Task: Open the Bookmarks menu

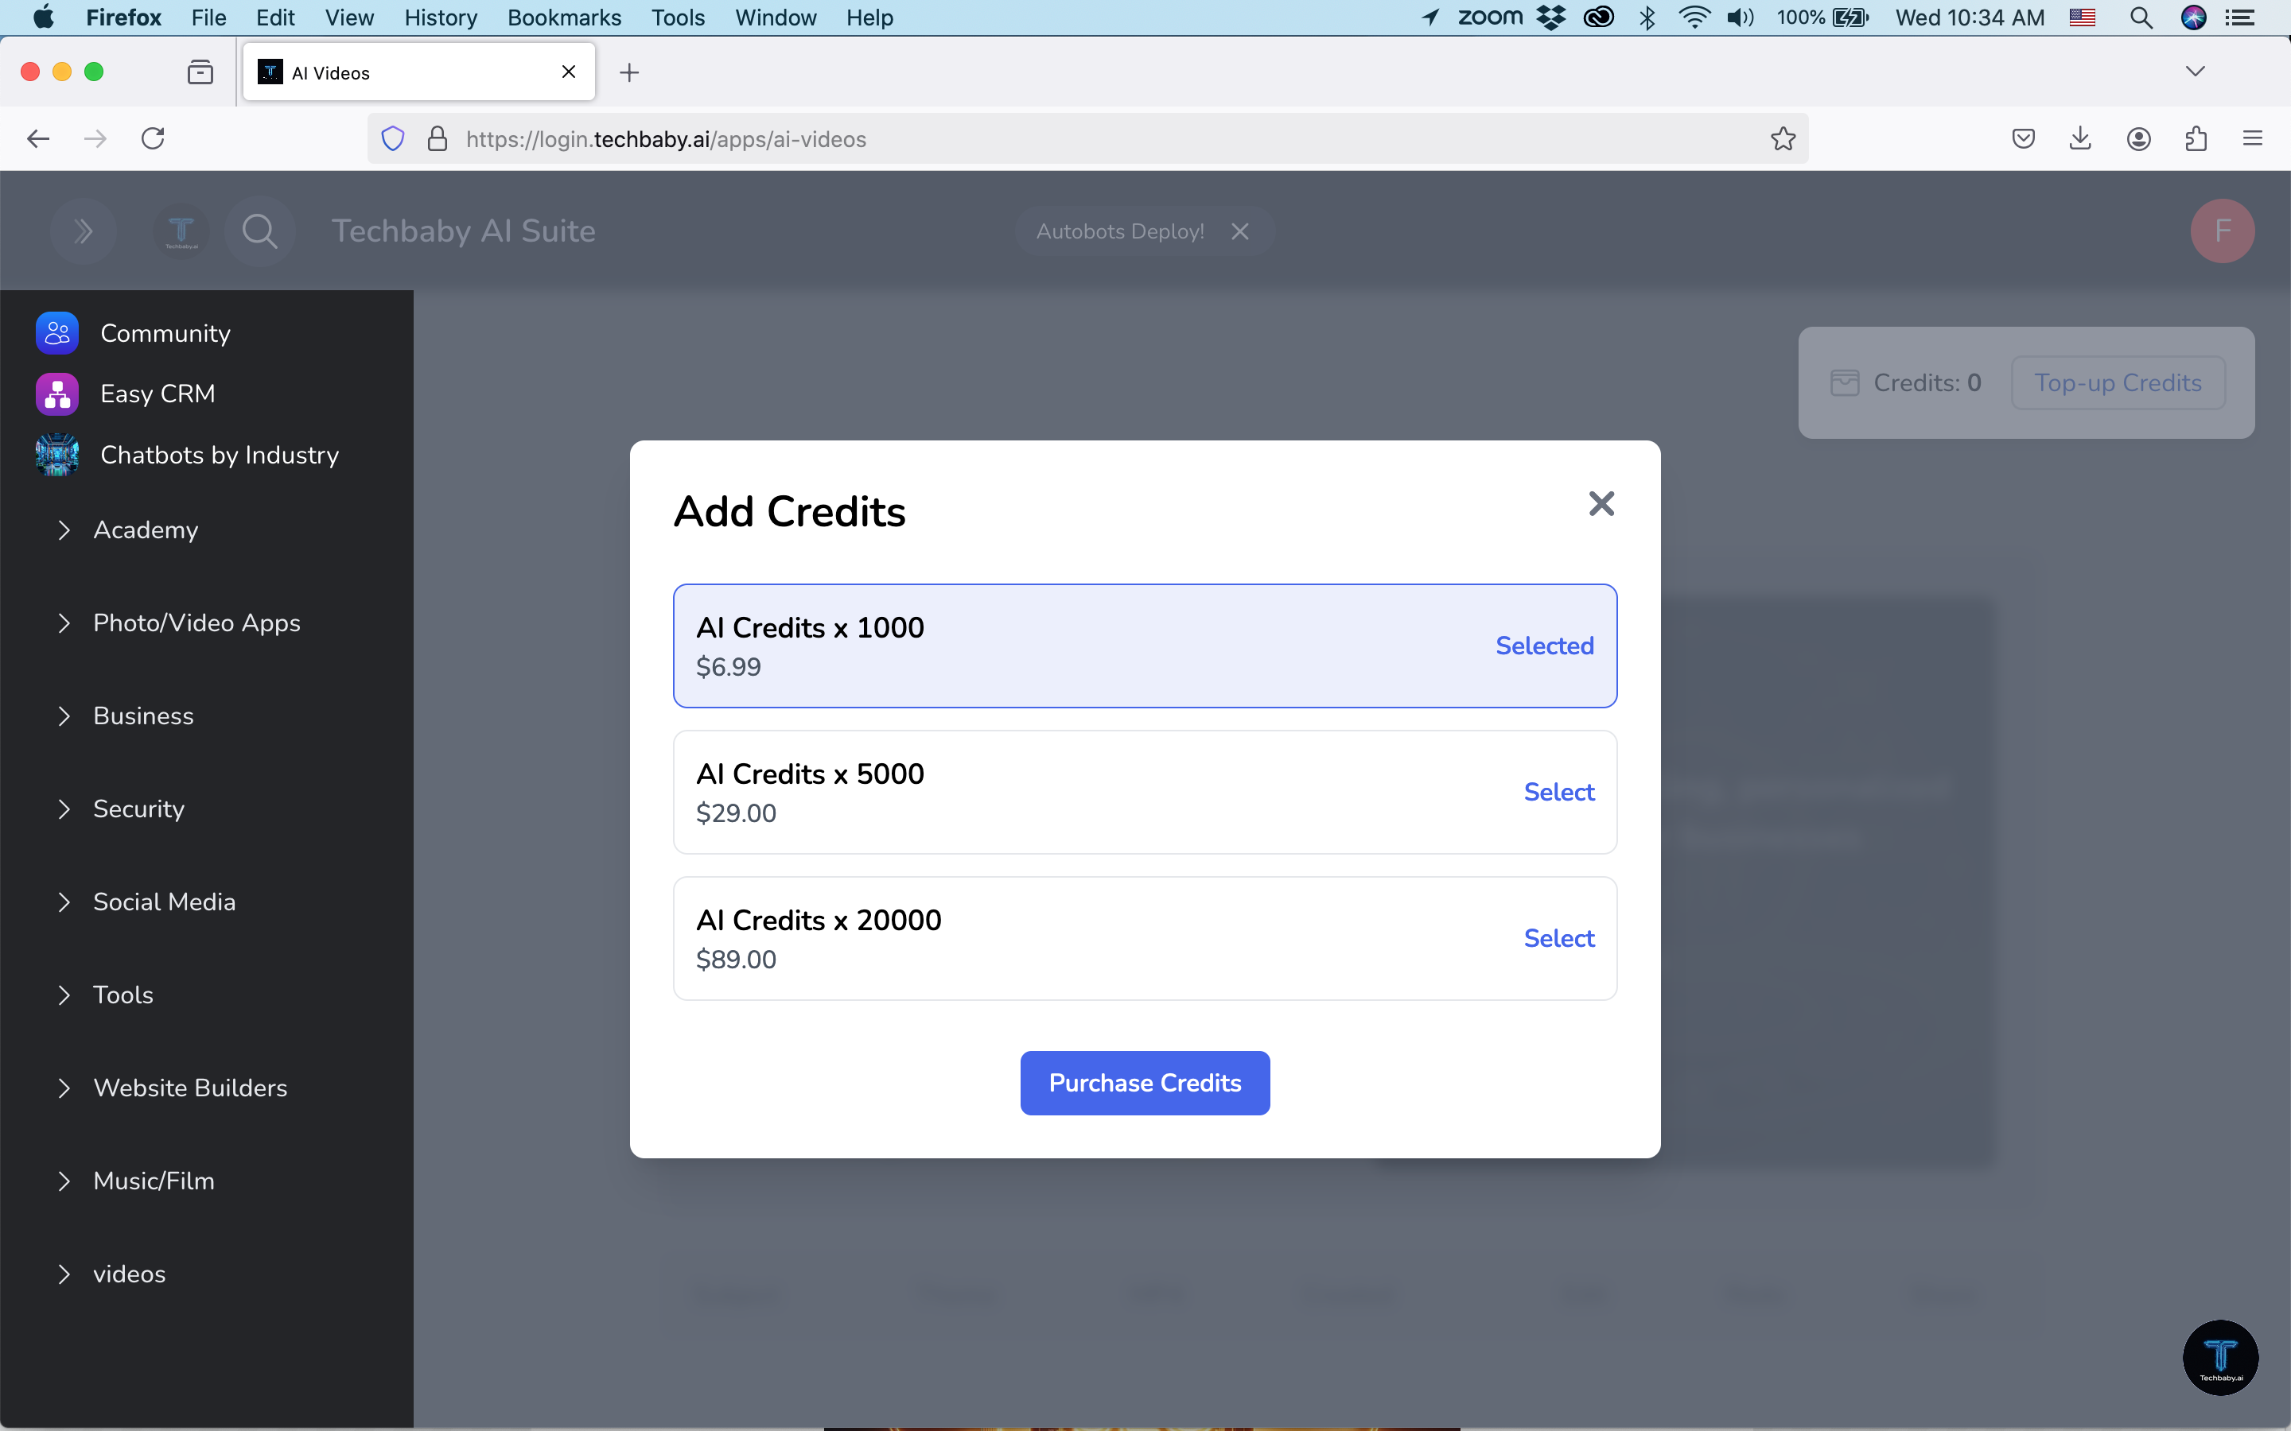Action: tap(563, 18)
